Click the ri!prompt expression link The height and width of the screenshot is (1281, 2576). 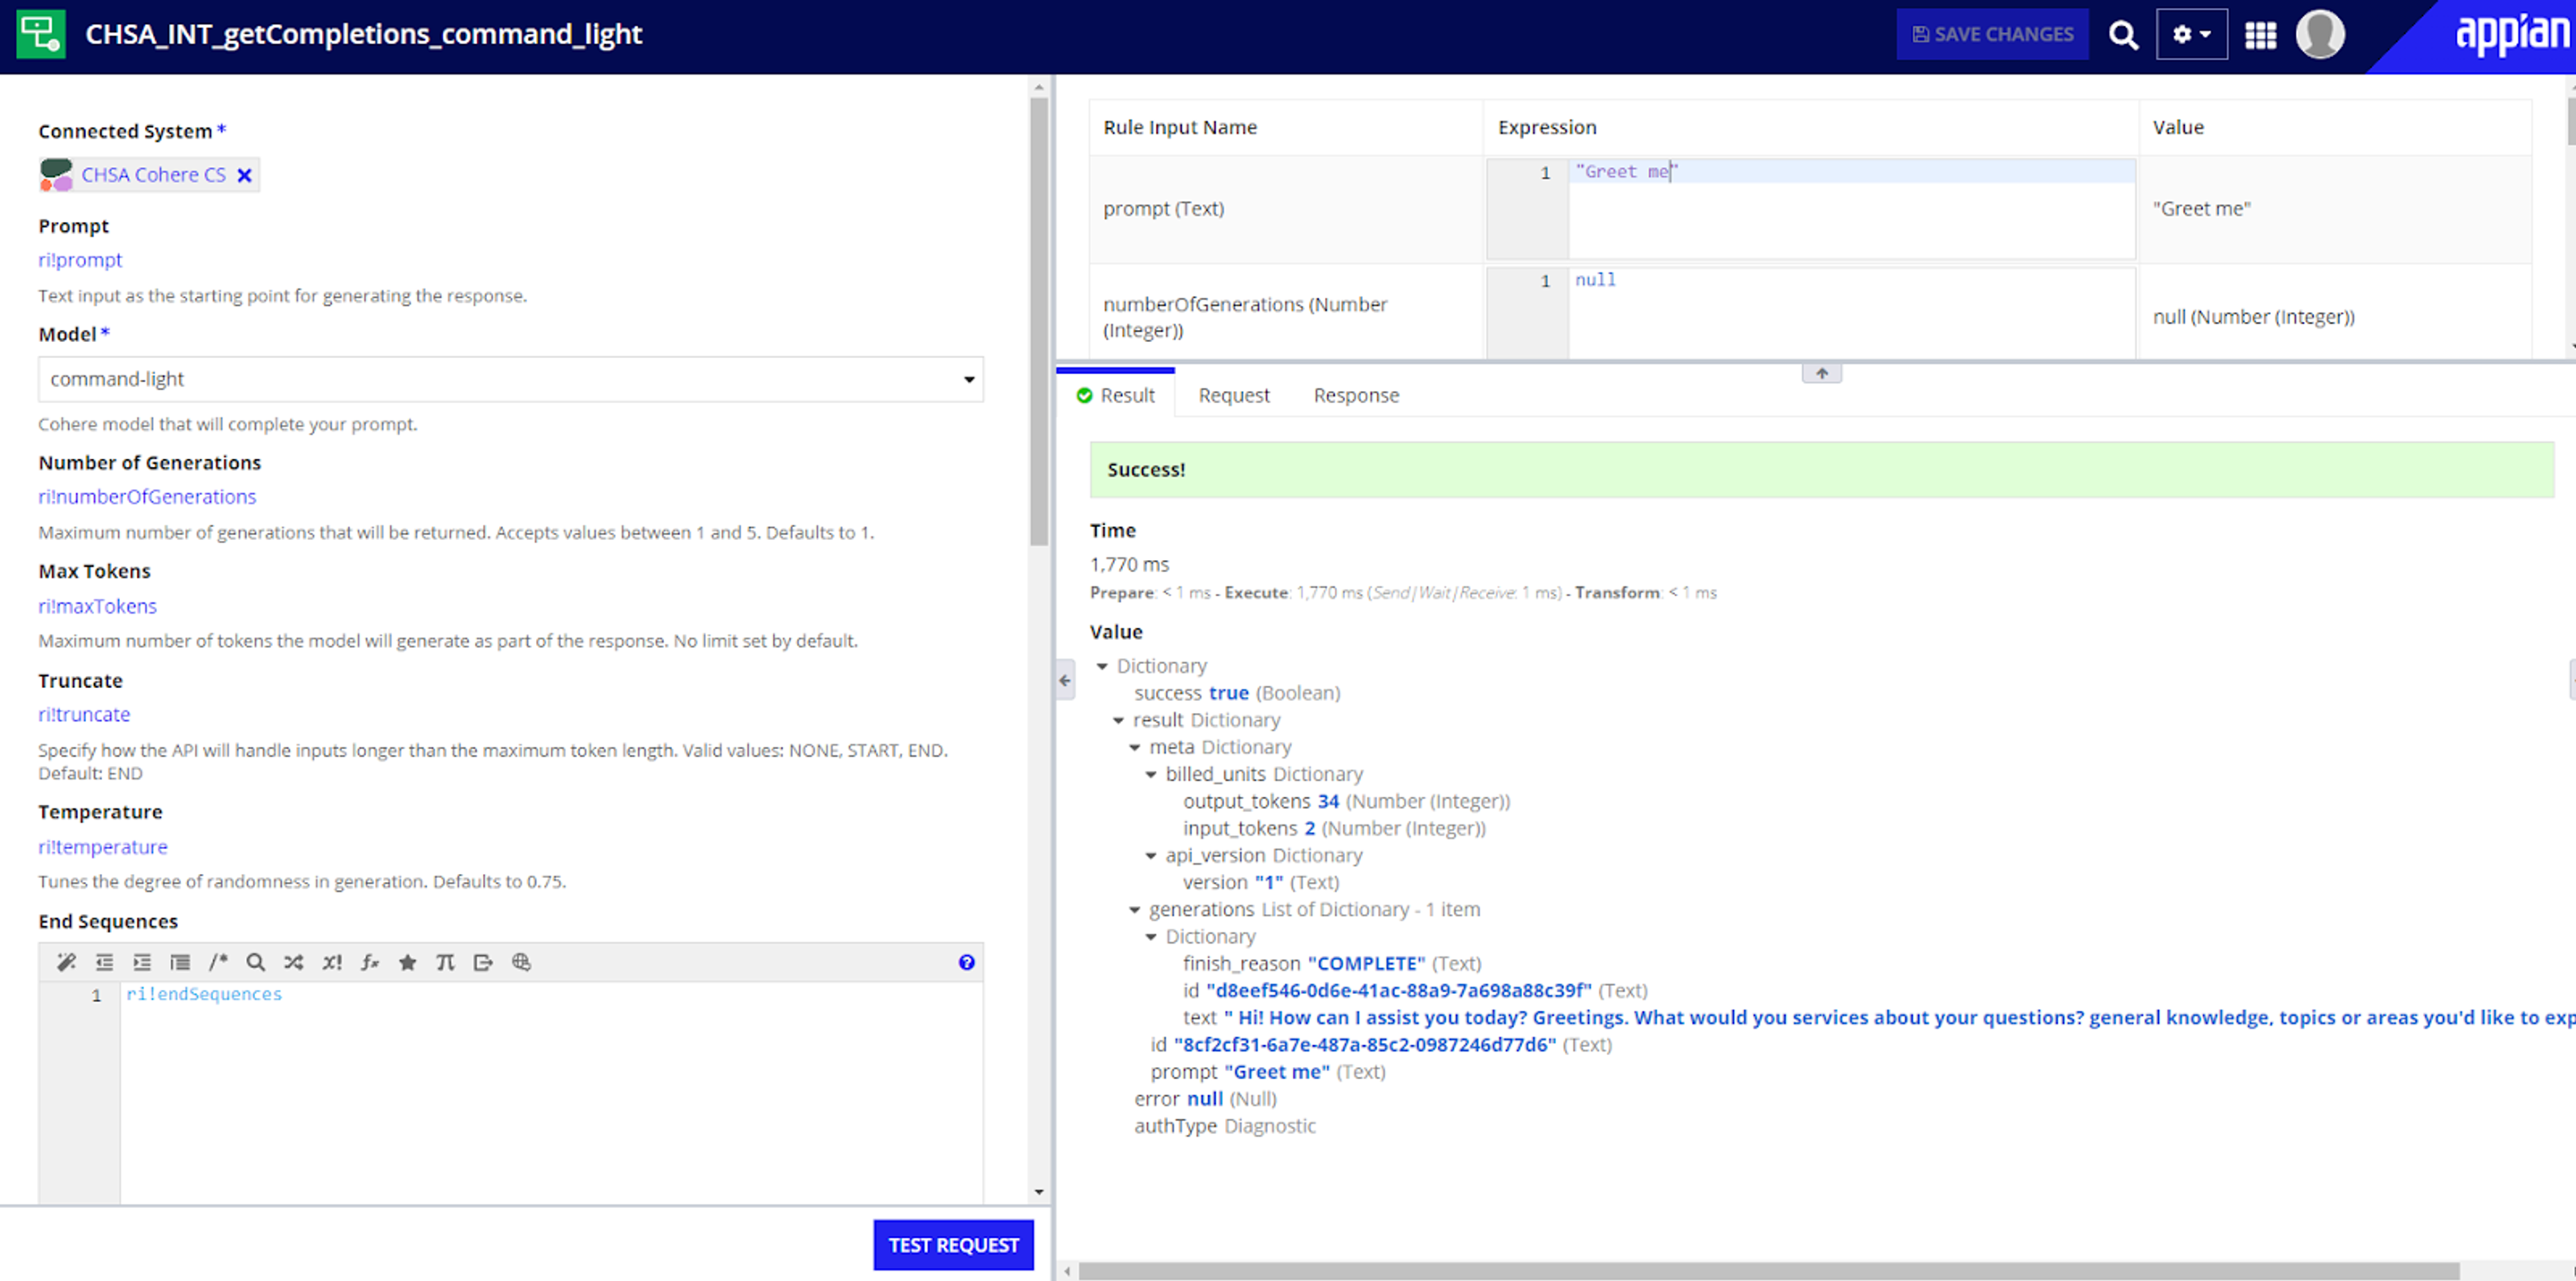[x=80, y=260]
